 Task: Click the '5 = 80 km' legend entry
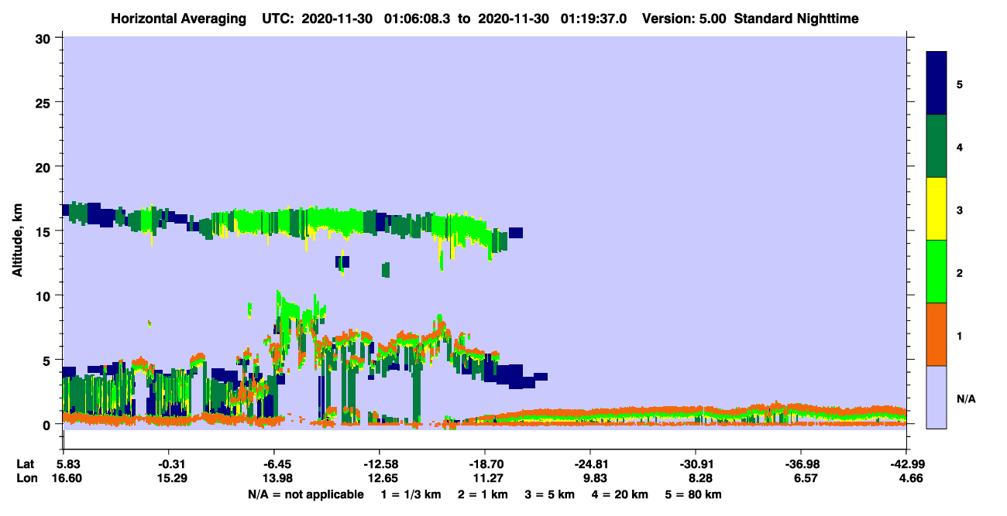tap(693, 494)
